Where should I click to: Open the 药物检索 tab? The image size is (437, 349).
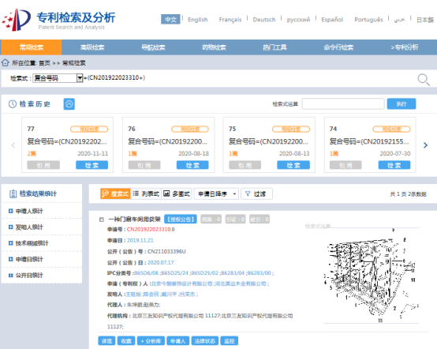pyautogui.click(x=214, y=47)
